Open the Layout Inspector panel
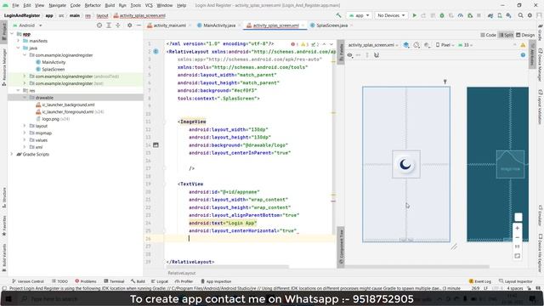544x306 pixels. (x=516, y=281)
